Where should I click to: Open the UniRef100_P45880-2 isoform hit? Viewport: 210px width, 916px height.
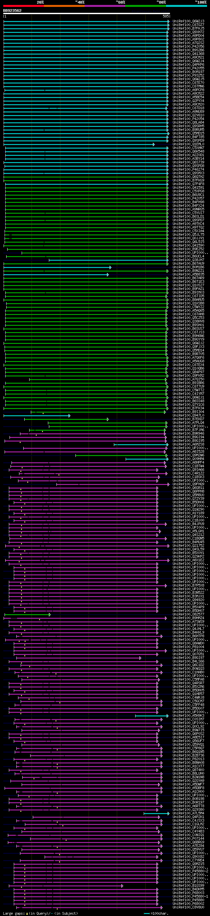pyautogui.click(x=191, y=871)
